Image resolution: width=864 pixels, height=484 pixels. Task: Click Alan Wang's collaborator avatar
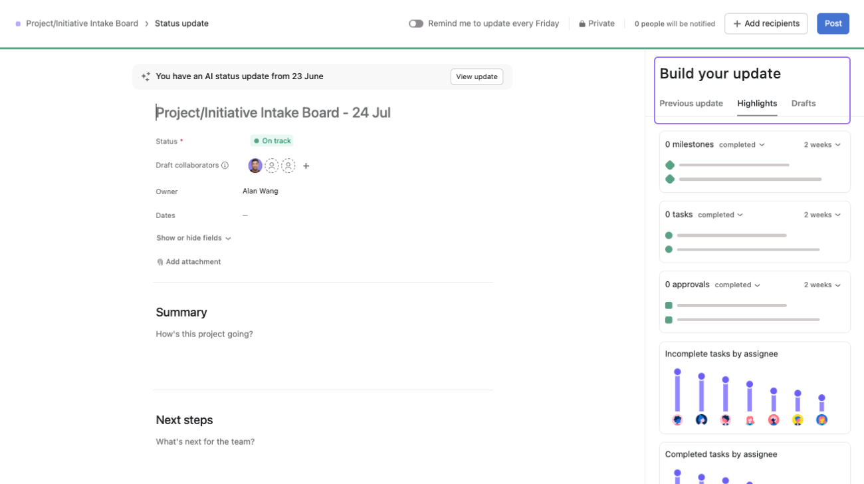[255, 166]
